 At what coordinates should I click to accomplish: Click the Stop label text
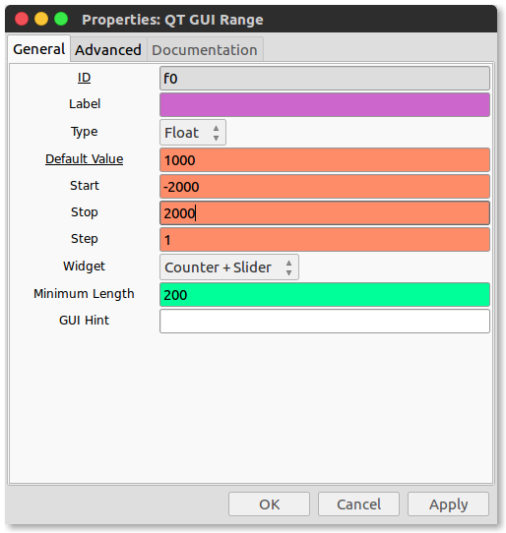coord(85,212)
